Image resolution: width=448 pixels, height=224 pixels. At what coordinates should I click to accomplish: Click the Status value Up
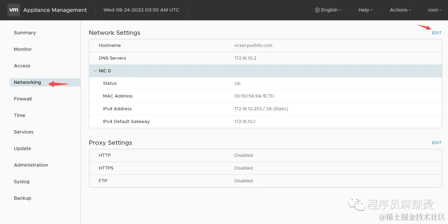coord(237,83)
